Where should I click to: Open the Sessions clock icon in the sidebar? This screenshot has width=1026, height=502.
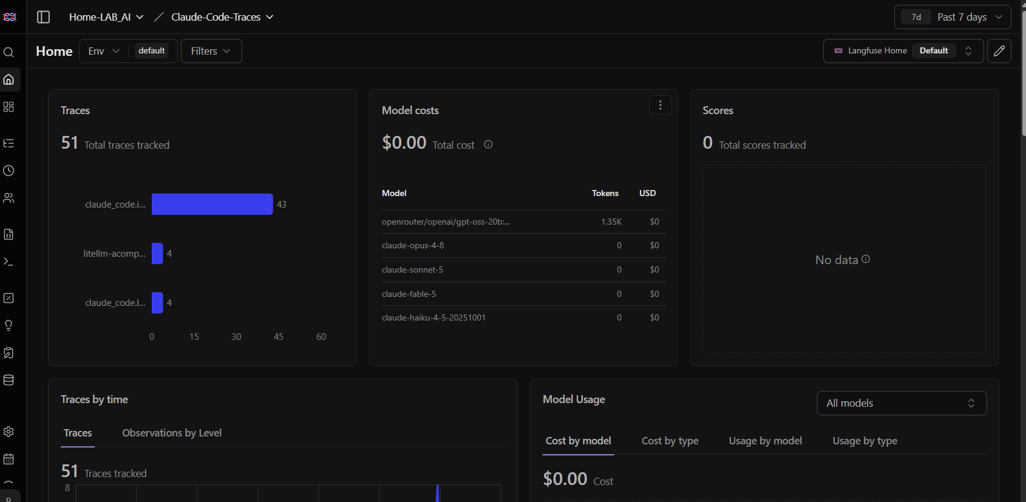(8, 171)
